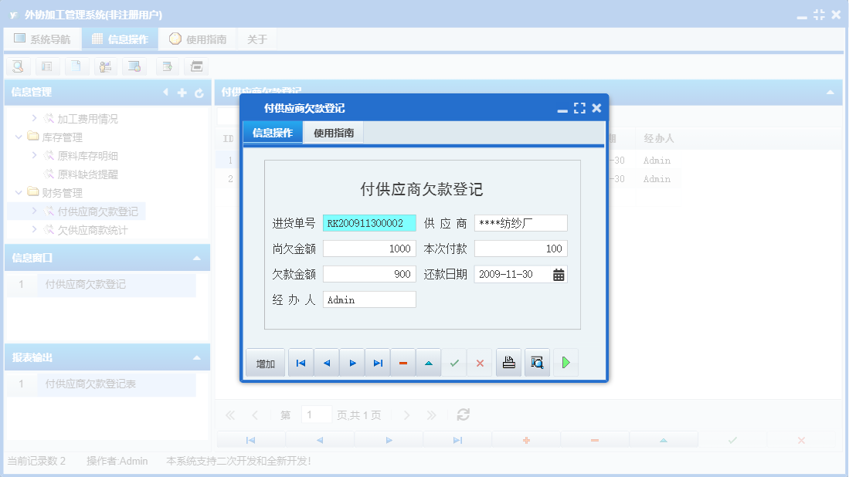Click the 增加 button to add a record
This screenshot has width=849, height=477.
click(x=265, y=362)
